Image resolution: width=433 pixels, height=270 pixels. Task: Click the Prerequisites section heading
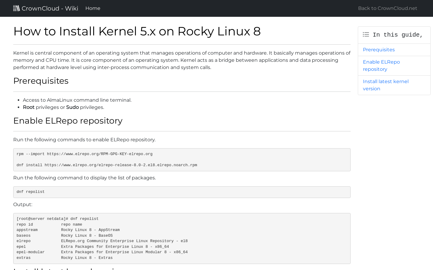[41, 81]
